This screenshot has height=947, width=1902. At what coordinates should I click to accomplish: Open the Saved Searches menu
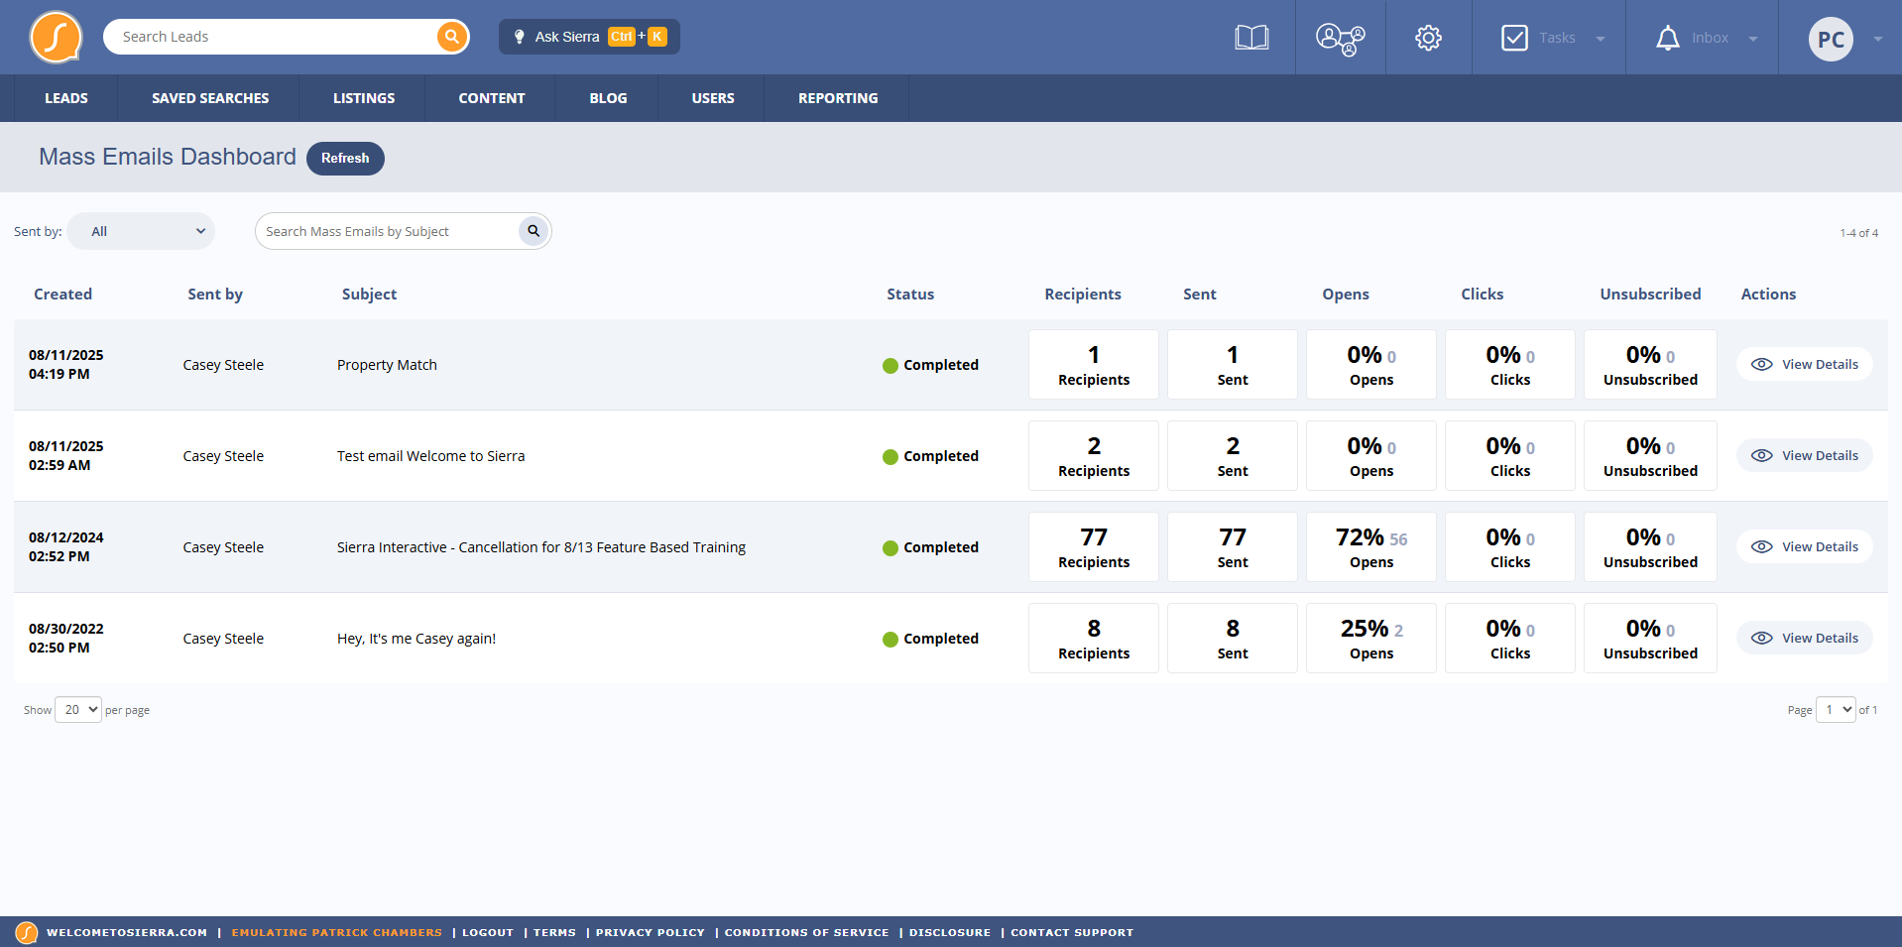coord(210,98)
